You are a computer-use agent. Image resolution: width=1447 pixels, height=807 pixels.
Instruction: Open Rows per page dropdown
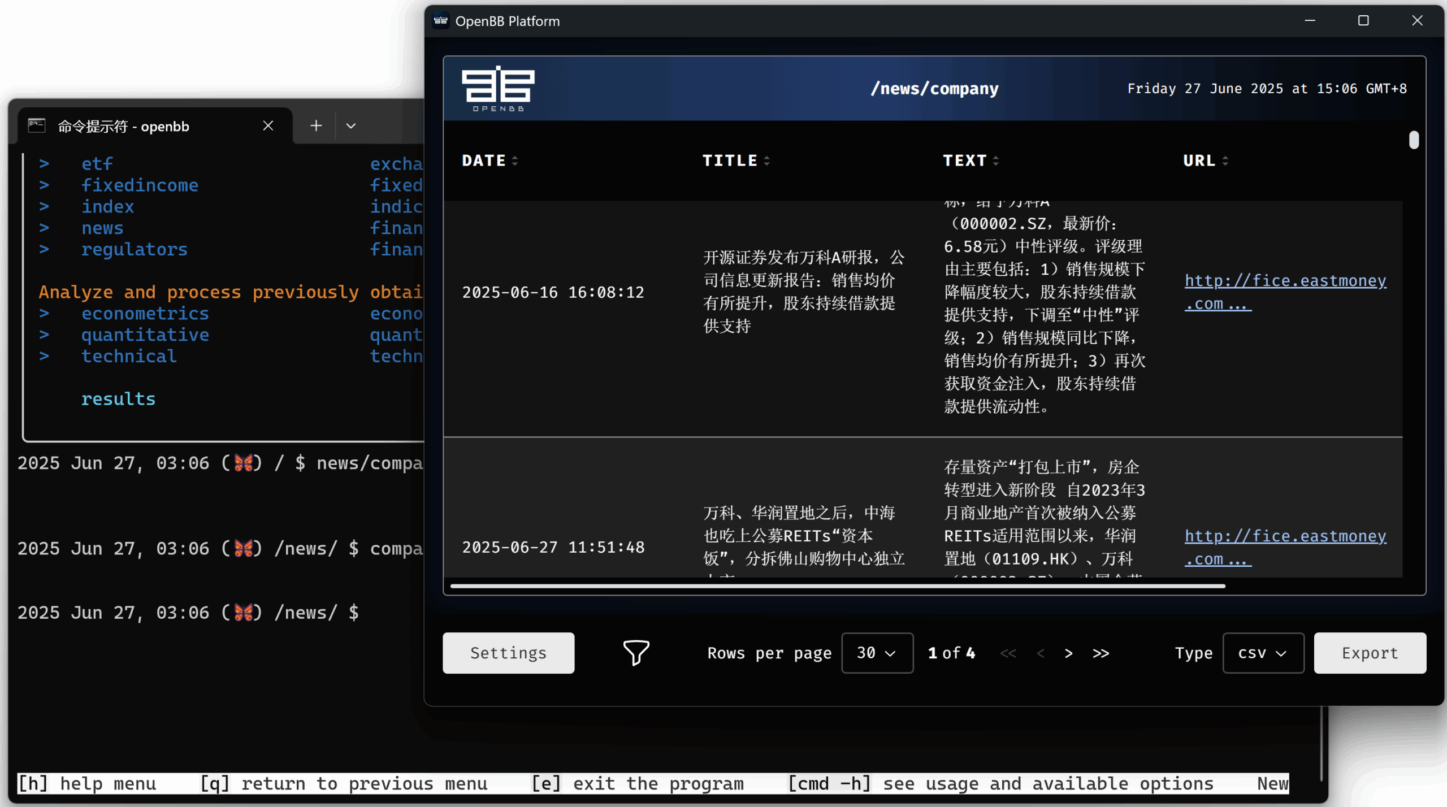point(877,653)
